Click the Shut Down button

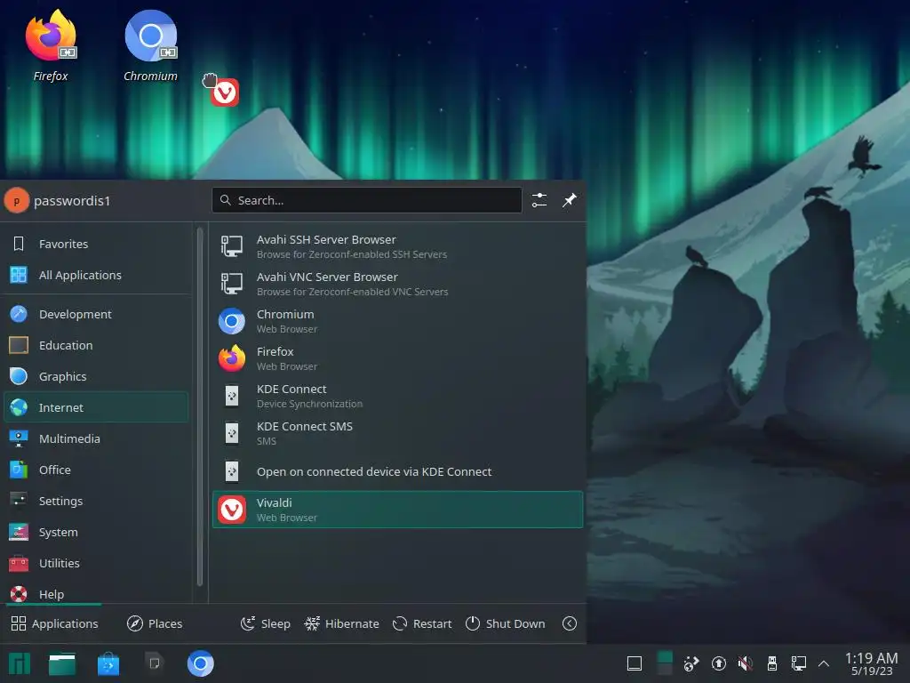(506, 623)
